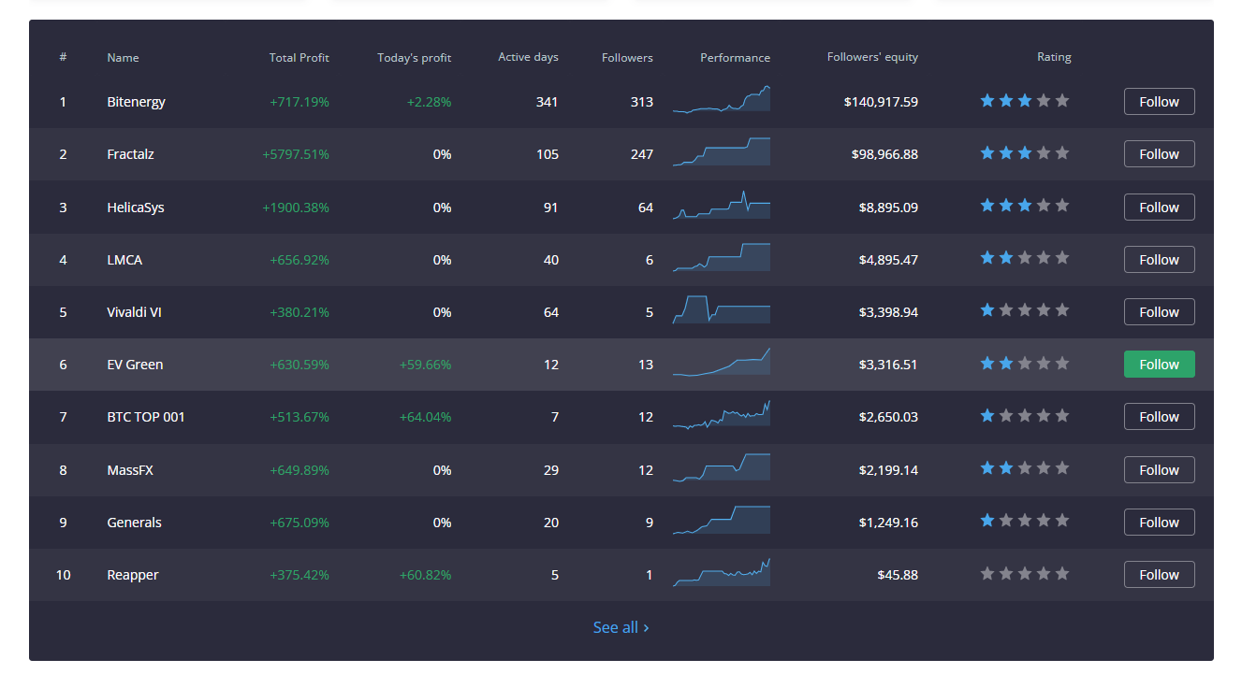Screen dimensions: 1242x688
Task: Open Generals performance chart
Action: tap(721, 520)
